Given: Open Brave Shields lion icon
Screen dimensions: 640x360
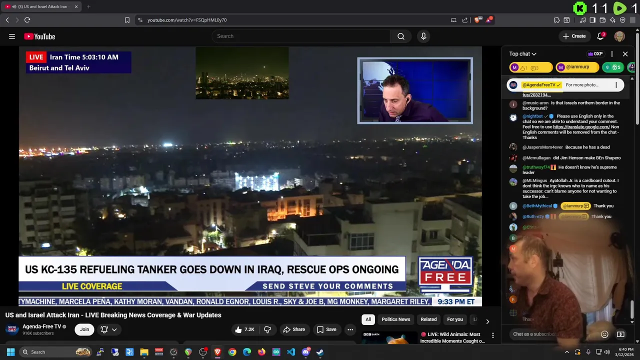Looking at the screenshot, I should pyautogui.click(x=478, y=20).
